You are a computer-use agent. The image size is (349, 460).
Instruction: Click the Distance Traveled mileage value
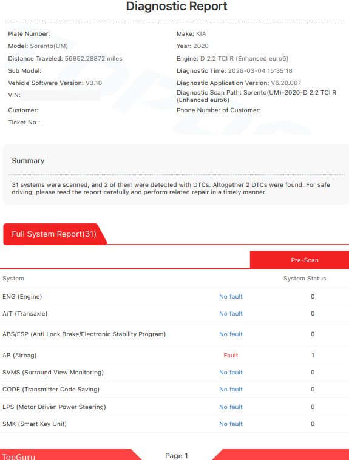coord(93,58)
